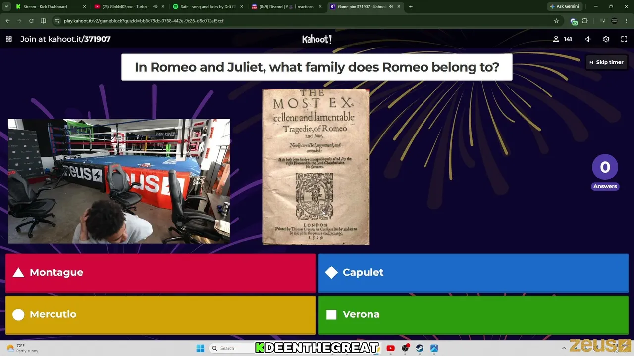Viewport: 634px width, 356px height.
Task: Enter fullscreen mode in Kahoot
Action: click(x=624, y=39)
